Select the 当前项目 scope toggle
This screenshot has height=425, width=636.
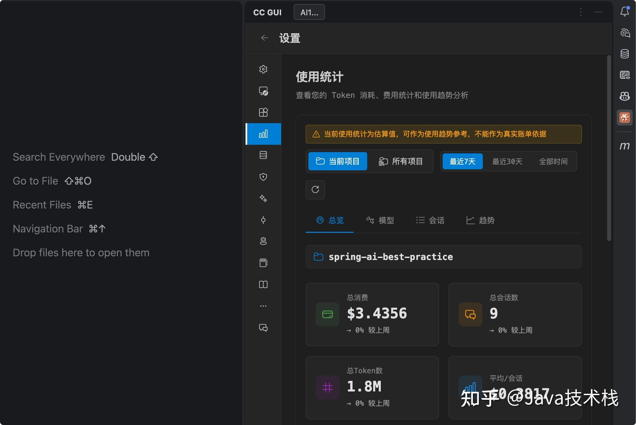tap(338, 161)
